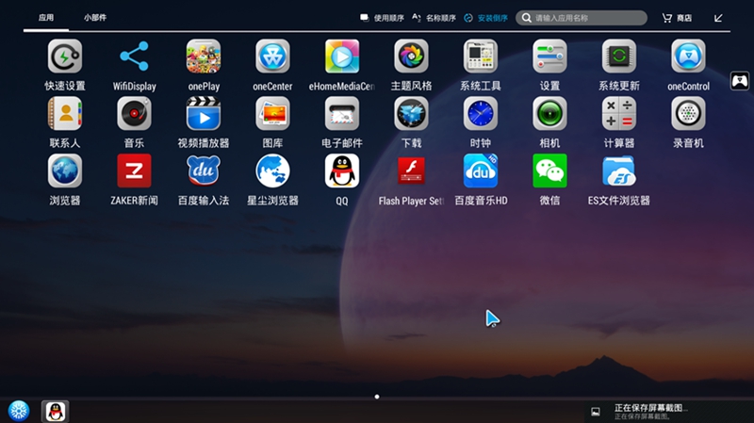Viewport: 754px width, 423px height.
Task: Click the page indicator dot
Action: click(x=377, y=397)
